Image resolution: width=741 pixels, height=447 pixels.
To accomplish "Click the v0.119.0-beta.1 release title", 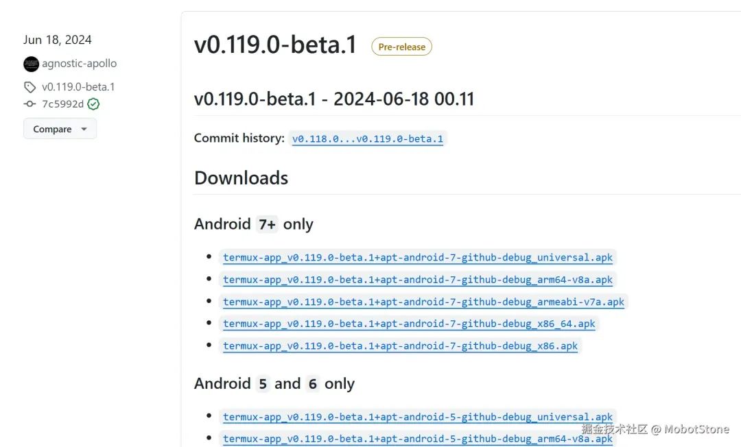I will click(x=275, y=45).
